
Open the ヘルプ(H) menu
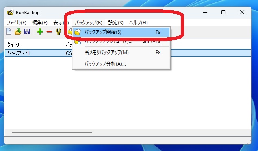[139, 22]
